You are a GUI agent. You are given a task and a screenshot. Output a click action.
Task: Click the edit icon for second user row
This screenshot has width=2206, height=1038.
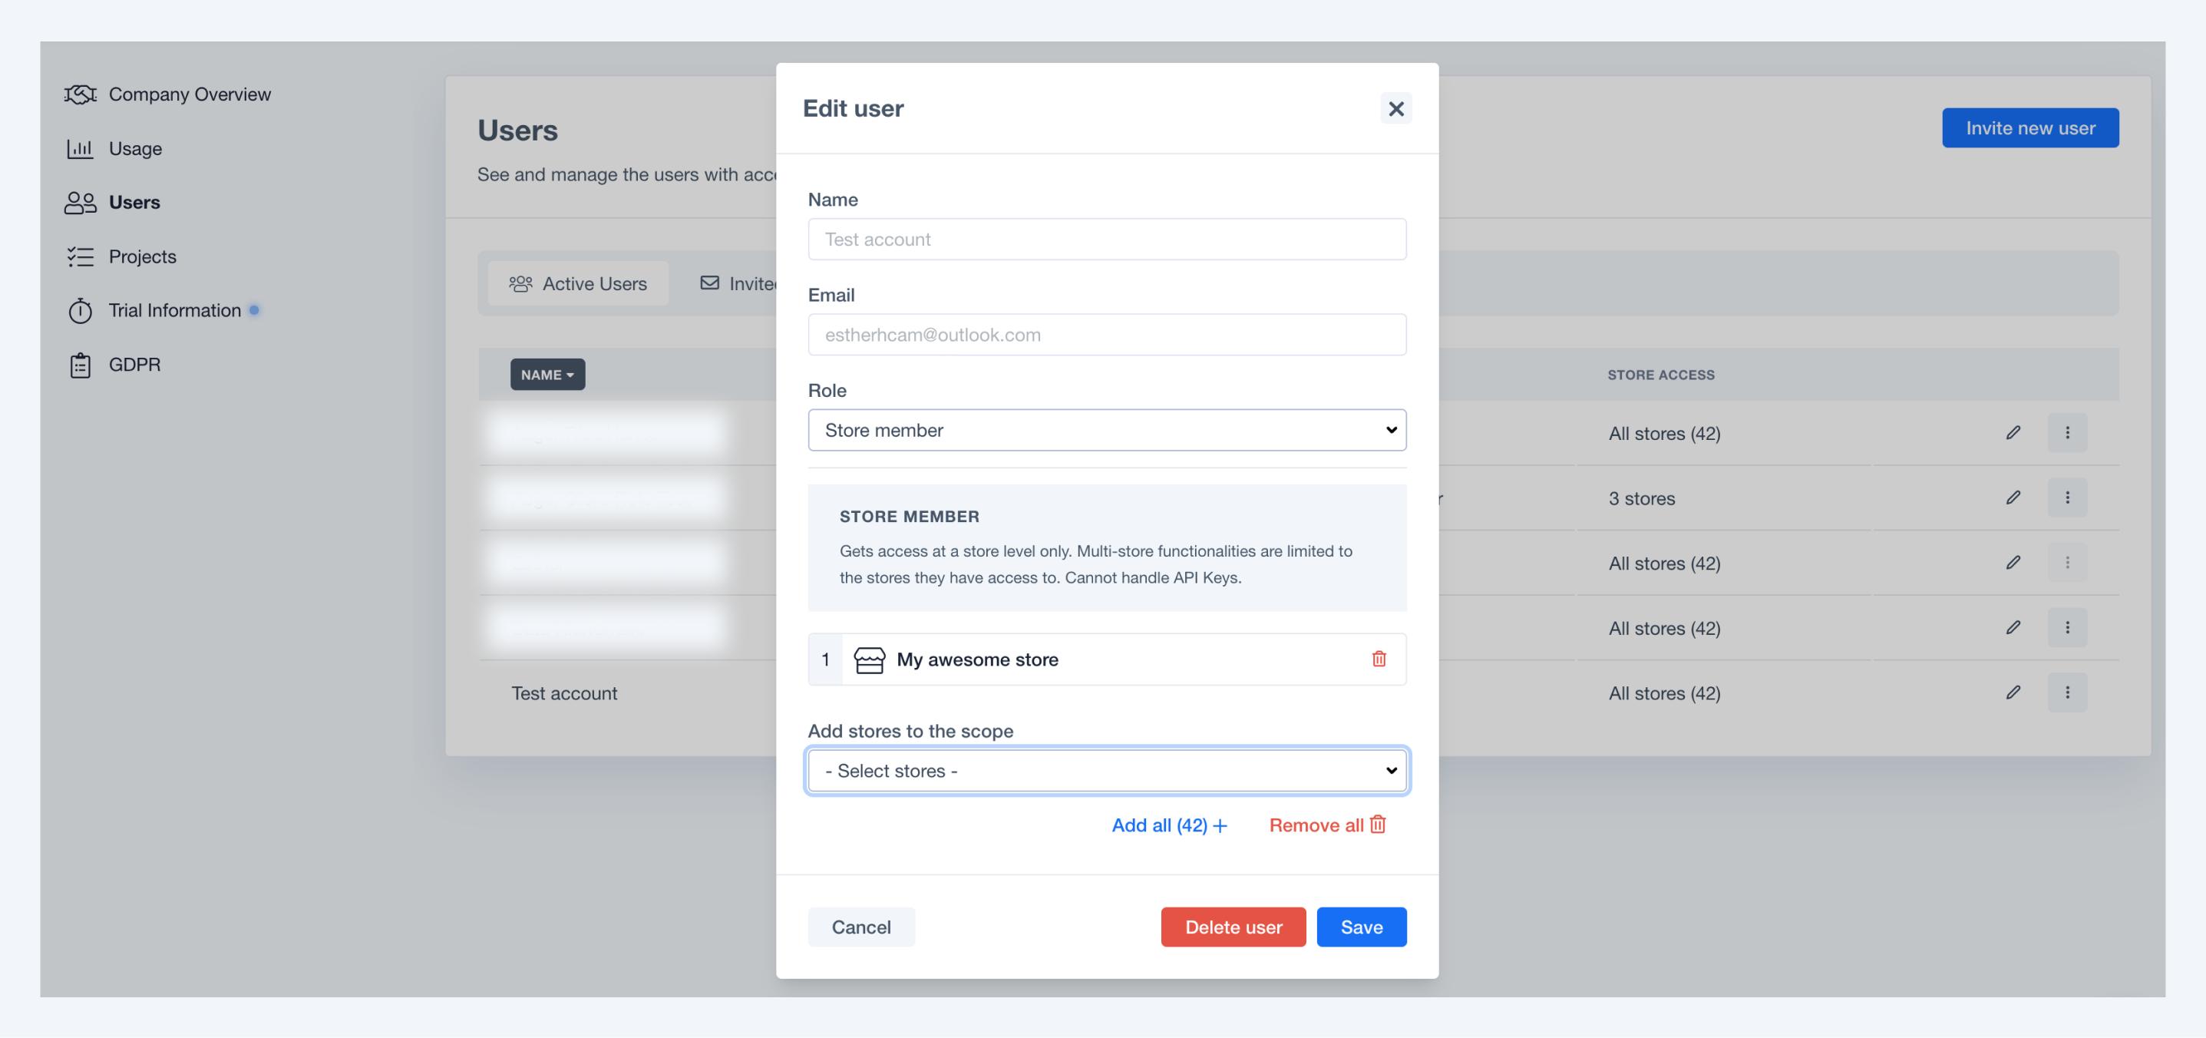2013,498
